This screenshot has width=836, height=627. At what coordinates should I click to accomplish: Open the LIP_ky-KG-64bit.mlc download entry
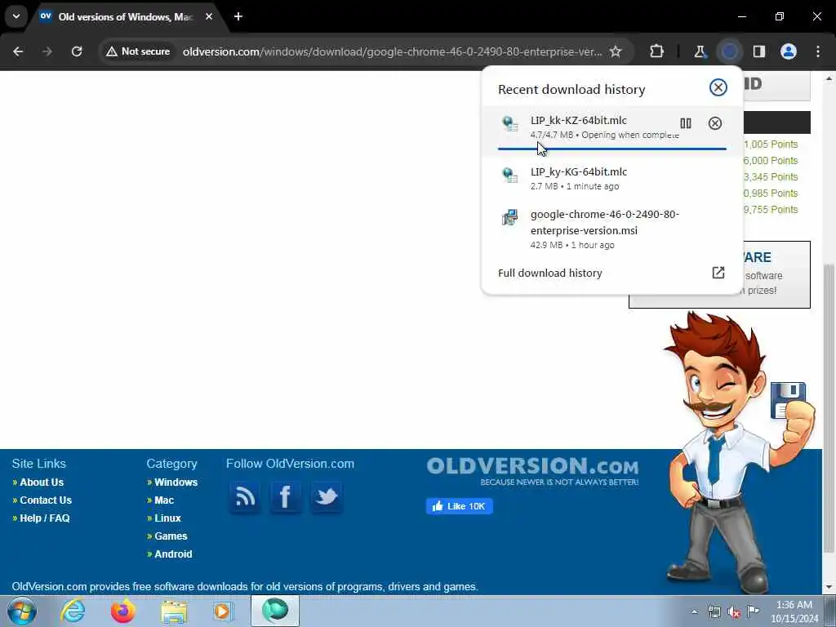(612, 179)
